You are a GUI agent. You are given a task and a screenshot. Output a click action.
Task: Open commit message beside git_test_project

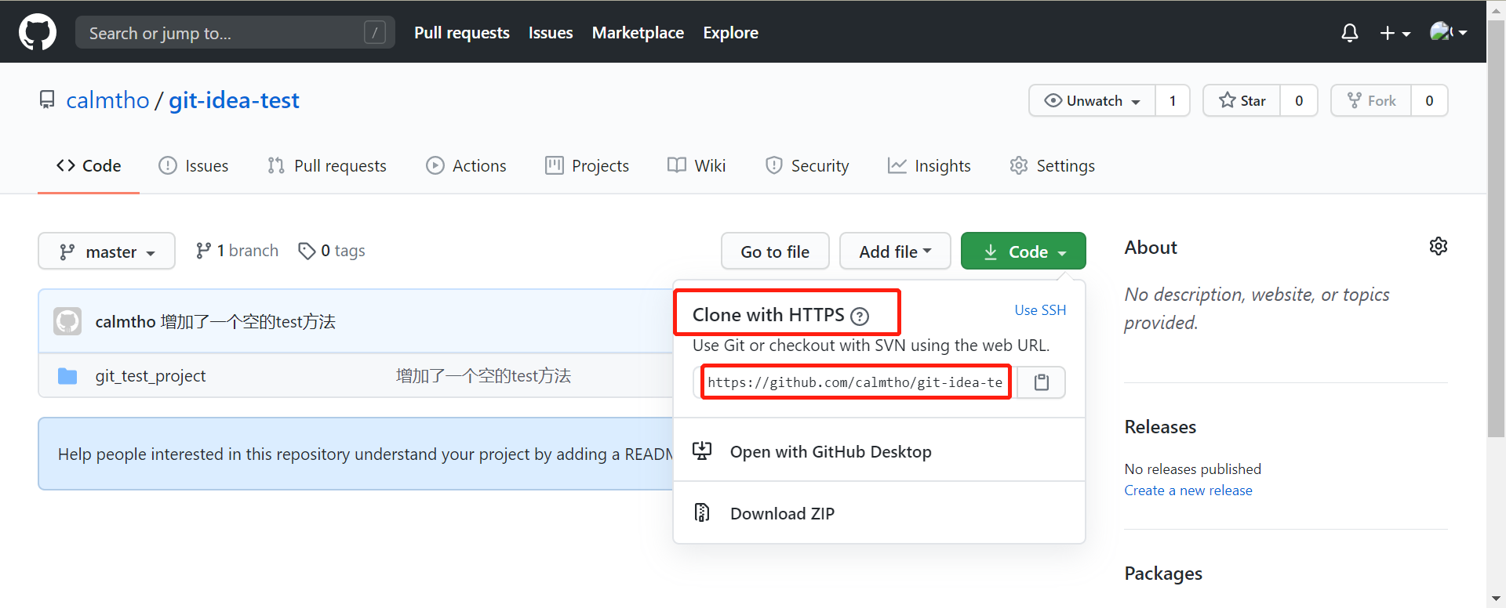(483, 376)
